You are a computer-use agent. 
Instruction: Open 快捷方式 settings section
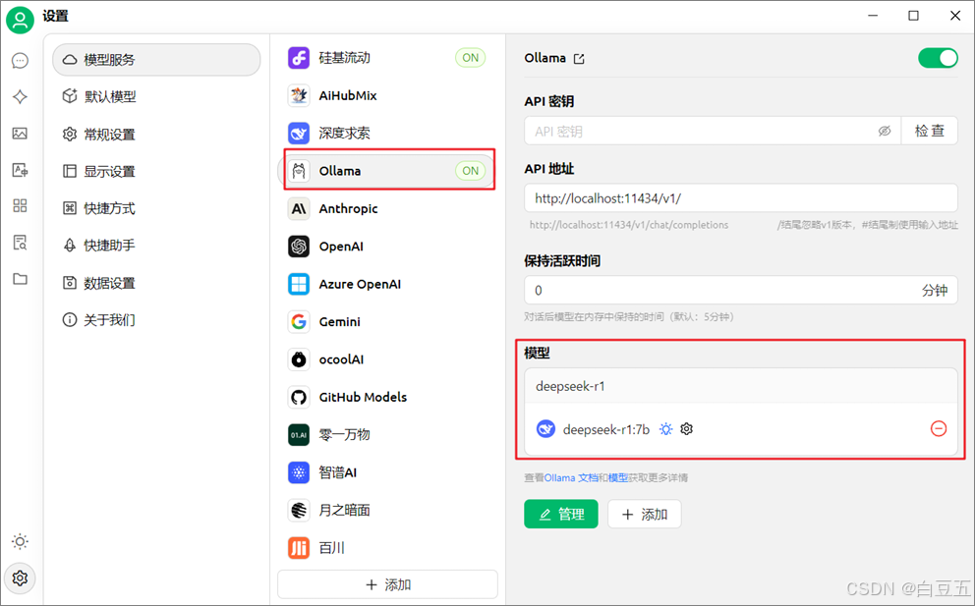156,208
